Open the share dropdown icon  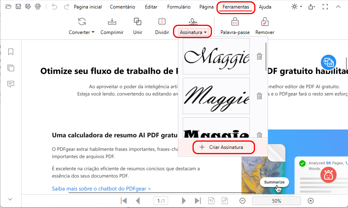(311, 7)
